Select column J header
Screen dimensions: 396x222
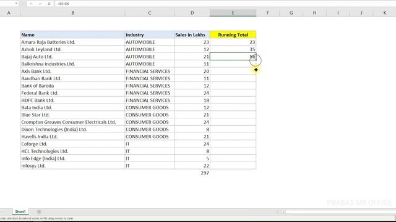[x=361, y=13]
